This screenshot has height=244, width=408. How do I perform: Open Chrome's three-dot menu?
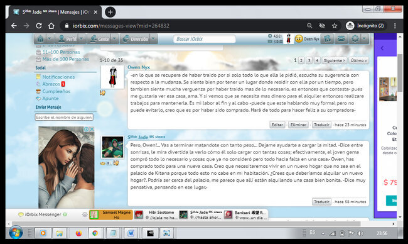pyautogui.click(x=395, y=26)
